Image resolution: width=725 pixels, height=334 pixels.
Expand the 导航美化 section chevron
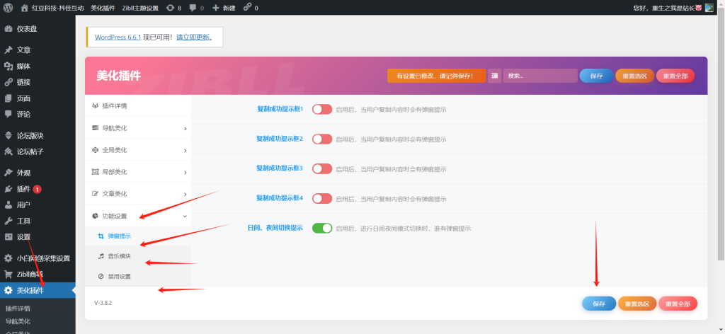(185, 128)
